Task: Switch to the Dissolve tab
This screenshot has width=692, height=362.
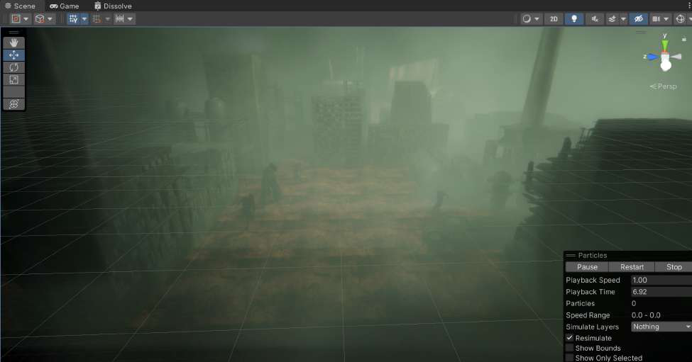Action: 113,6
